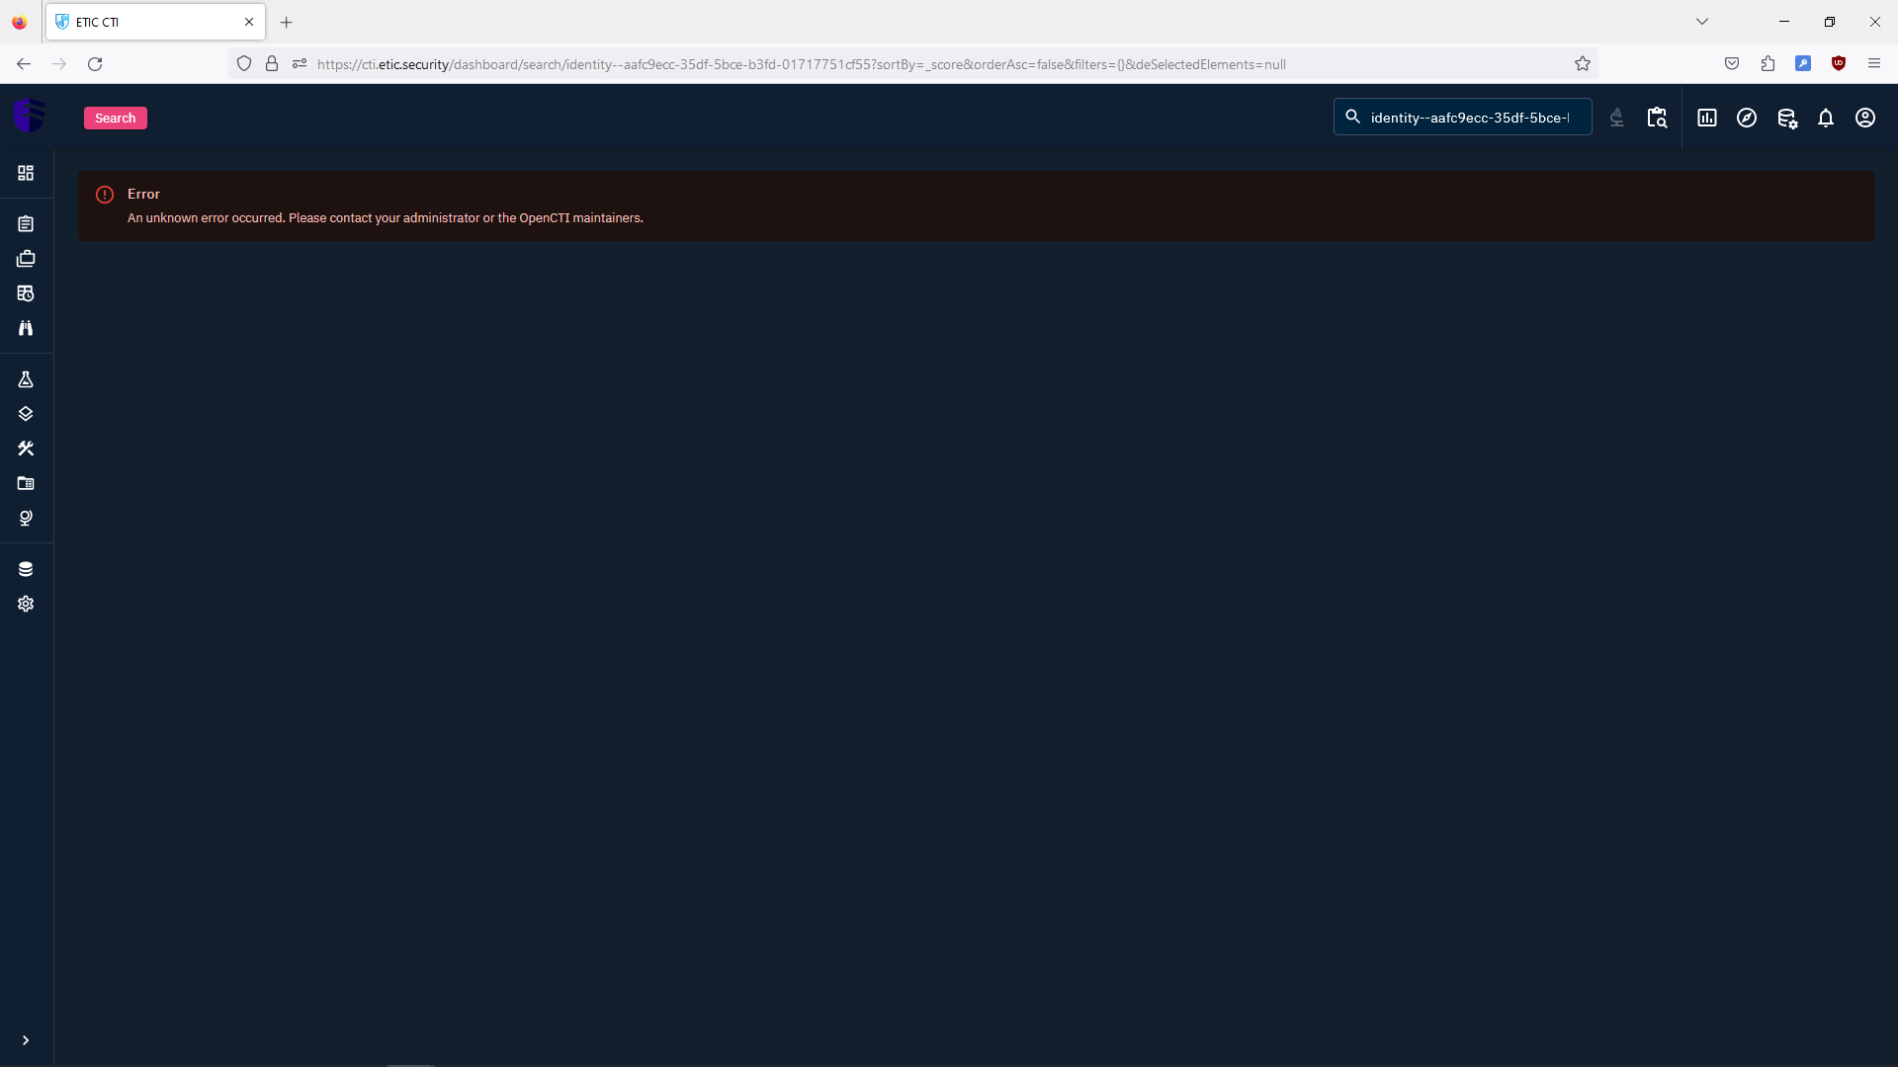Open Firefox's list-all-tabs dropdown
This screenshot has width=1898, height=1067.
click(1703, 21)
